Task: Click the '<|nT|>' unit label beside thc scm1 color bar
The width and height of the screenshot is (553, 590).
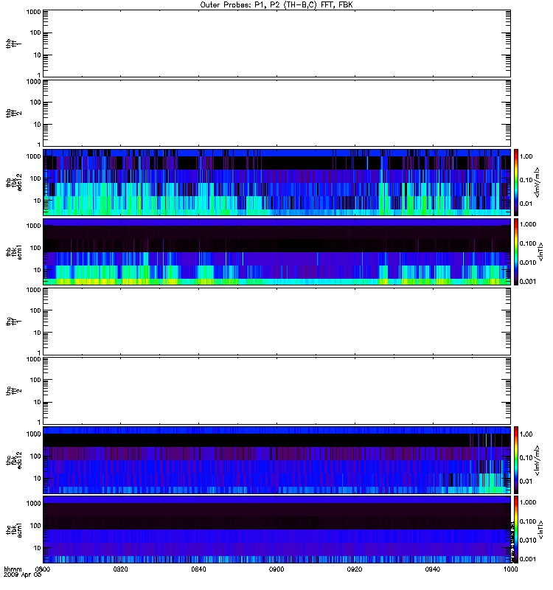Action: [540, 530]
